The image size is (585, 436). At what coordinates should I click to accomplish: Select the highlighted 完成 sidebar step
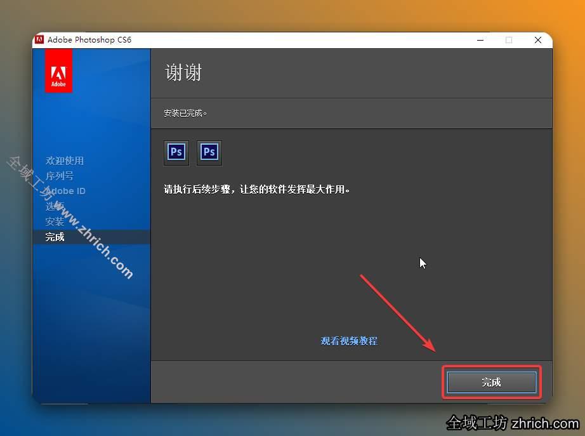click(x=91, y=237)
